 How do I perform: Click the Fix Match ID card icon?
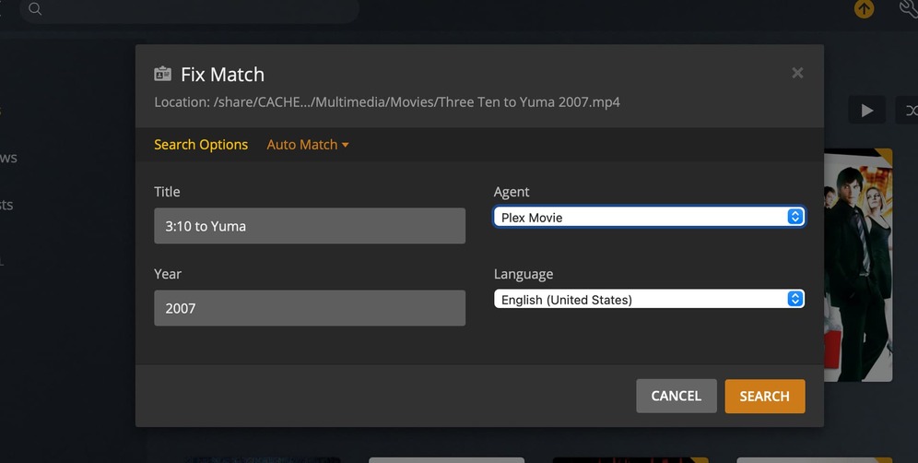[163, 75]
